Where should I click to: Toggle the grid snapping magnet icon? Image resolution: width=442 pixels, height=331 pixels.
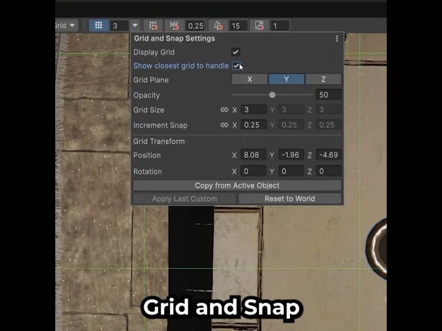pos(153,26)
